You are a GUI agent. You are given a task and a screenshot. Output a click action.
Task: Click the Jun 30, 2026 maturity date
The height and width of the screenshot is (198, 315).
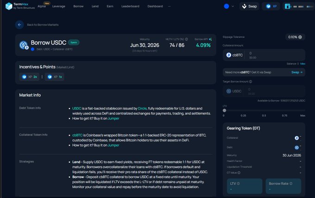click(145, 45)
